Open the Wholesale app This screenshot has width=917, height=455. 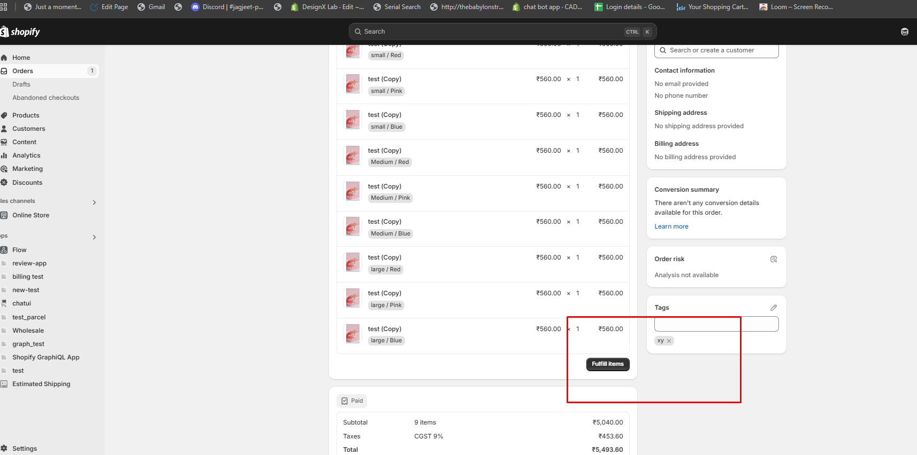tap(28, 331)
